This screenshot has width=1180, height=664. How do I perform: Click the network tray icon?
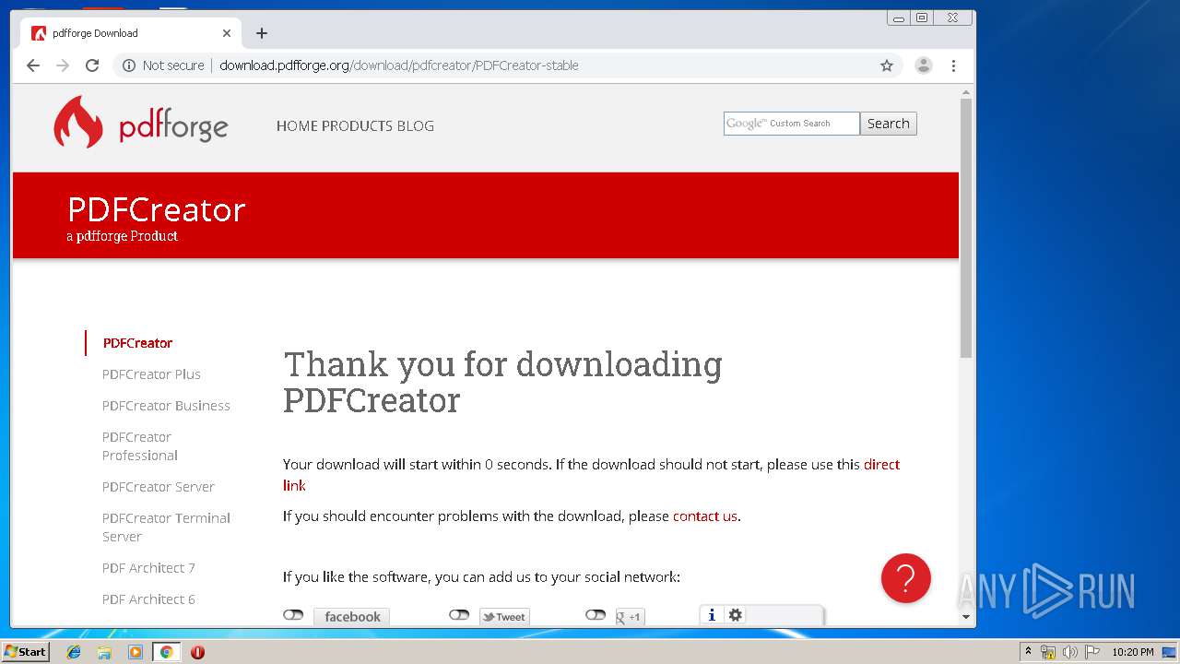(x=1048, y=652)
